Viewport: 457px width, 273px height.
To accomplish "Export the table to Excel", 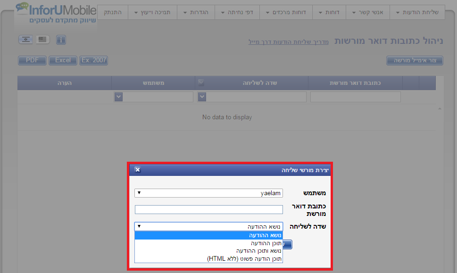I will tap(63, 60).
